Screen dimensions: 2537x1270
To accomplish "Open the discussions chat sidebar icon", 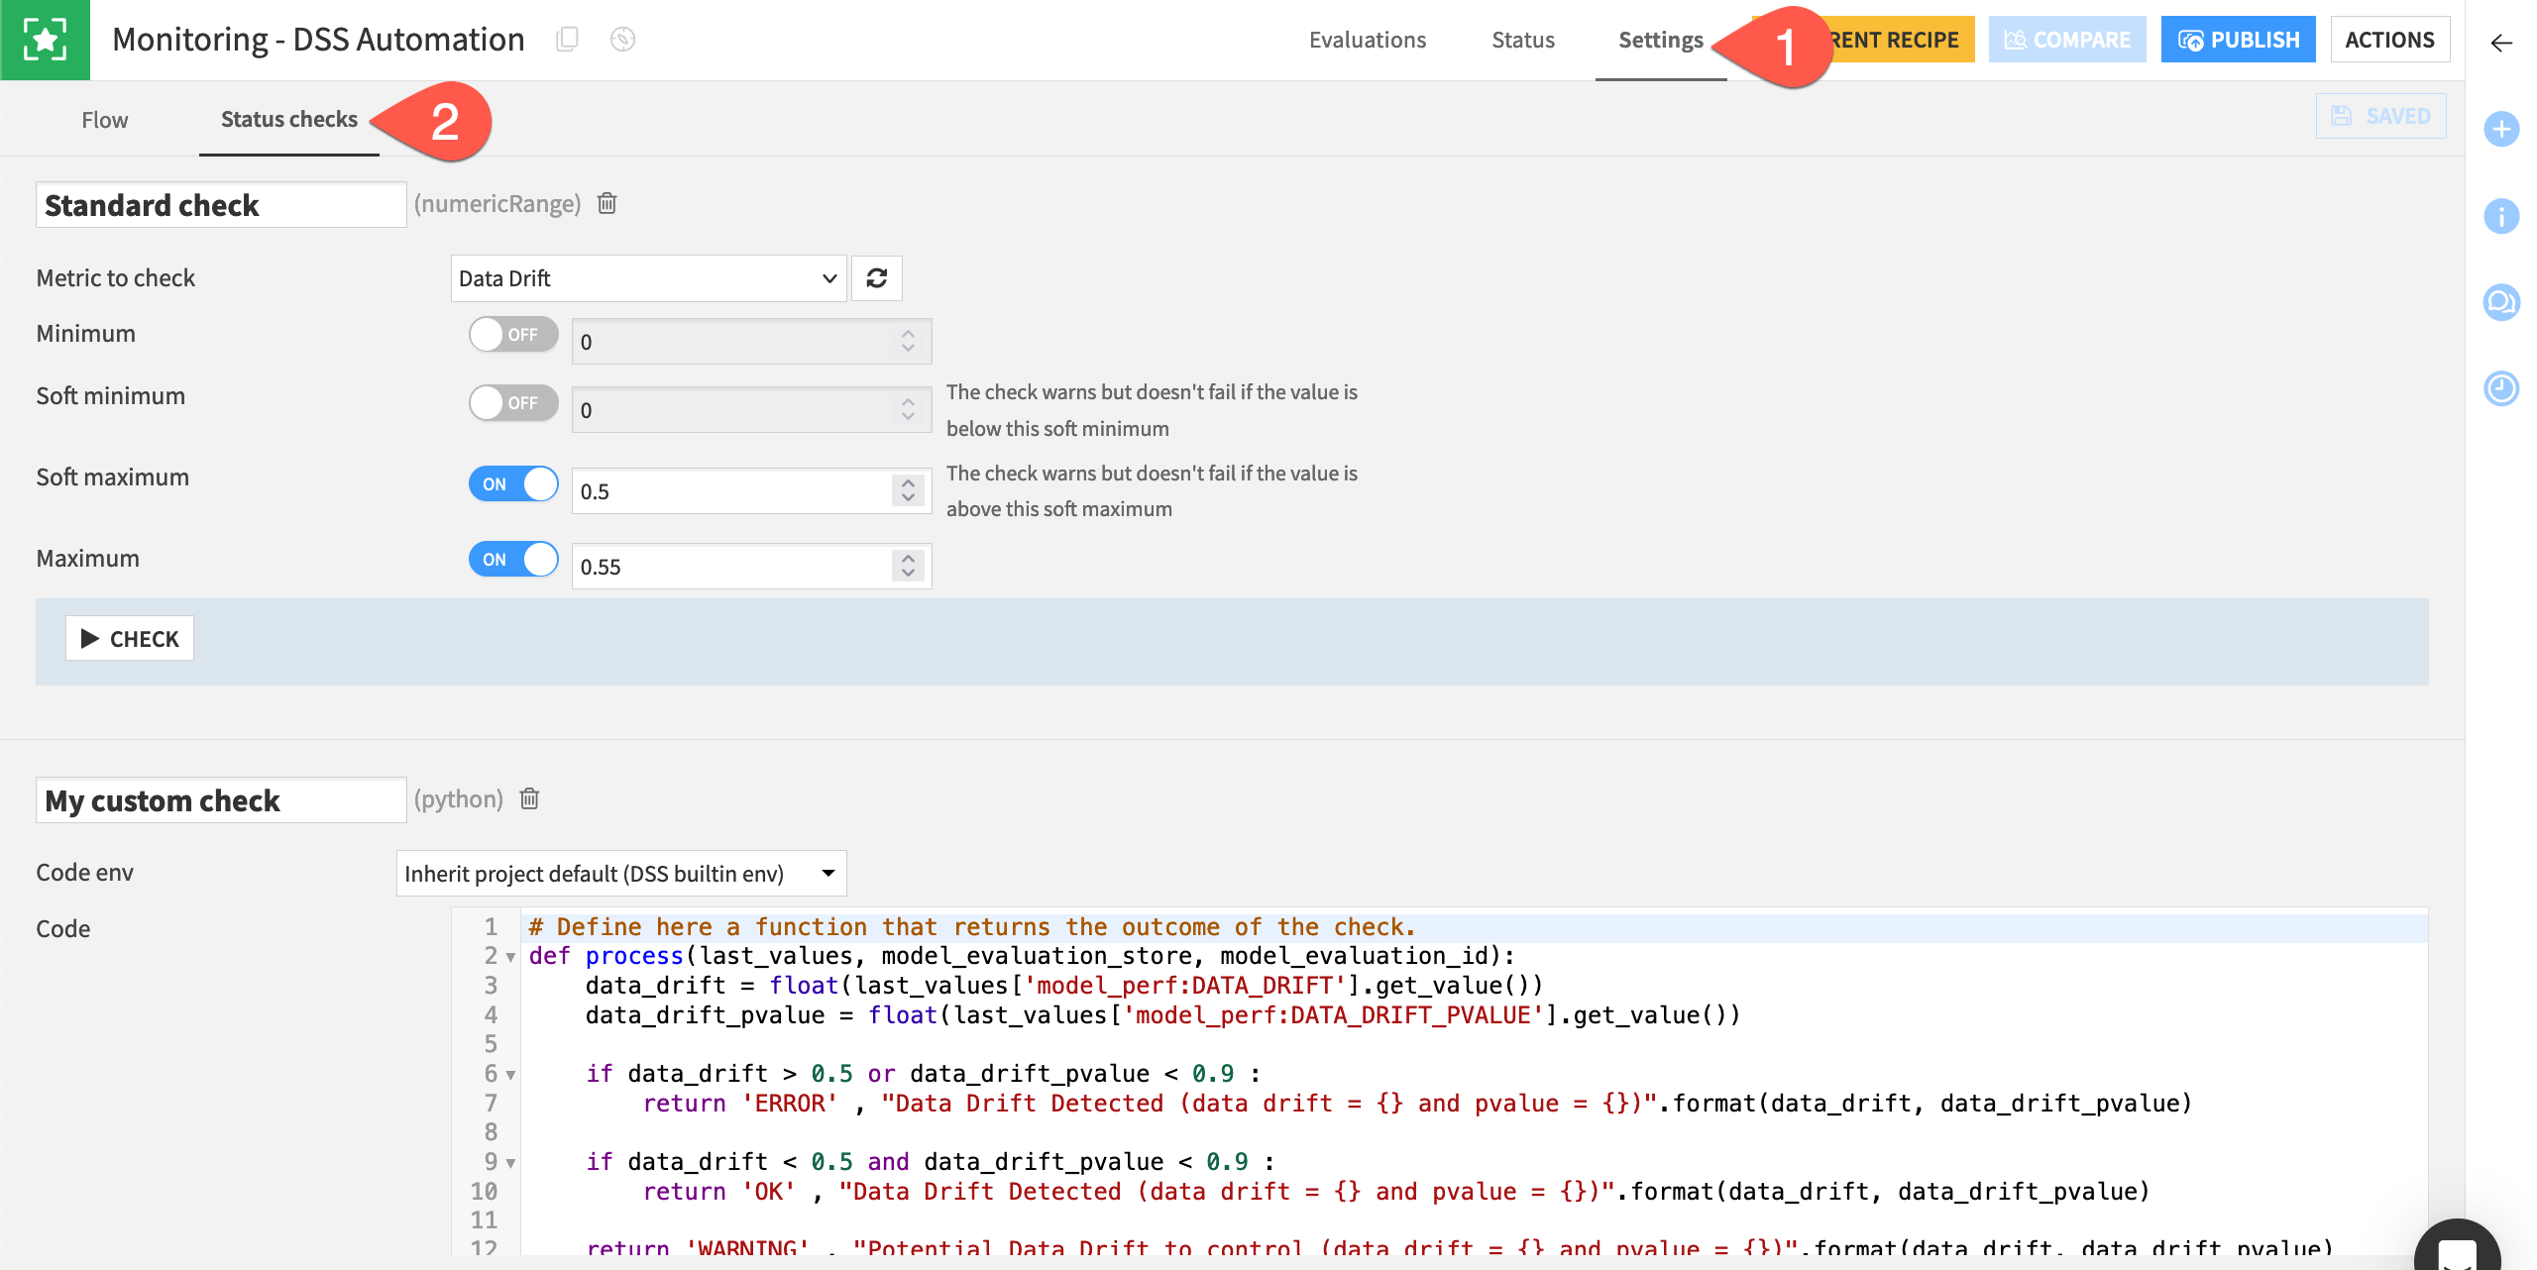I will tap(2501, 302).
